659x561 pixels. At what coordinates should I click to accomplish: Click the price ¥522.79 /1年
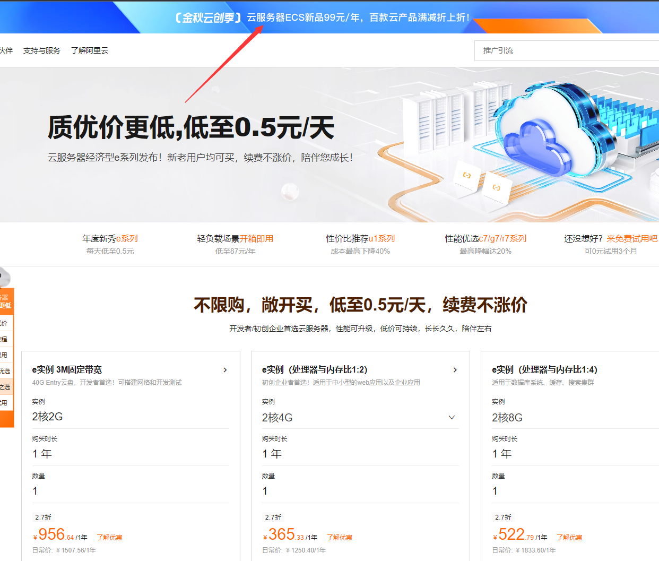point(520,534)
